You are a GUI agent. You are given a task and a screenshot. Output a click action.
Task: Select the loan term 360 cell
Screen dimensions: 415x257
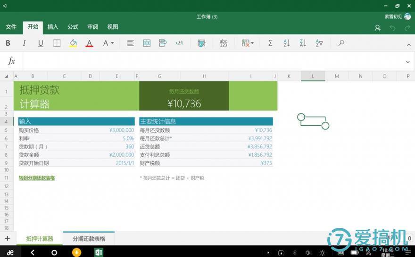130,146
